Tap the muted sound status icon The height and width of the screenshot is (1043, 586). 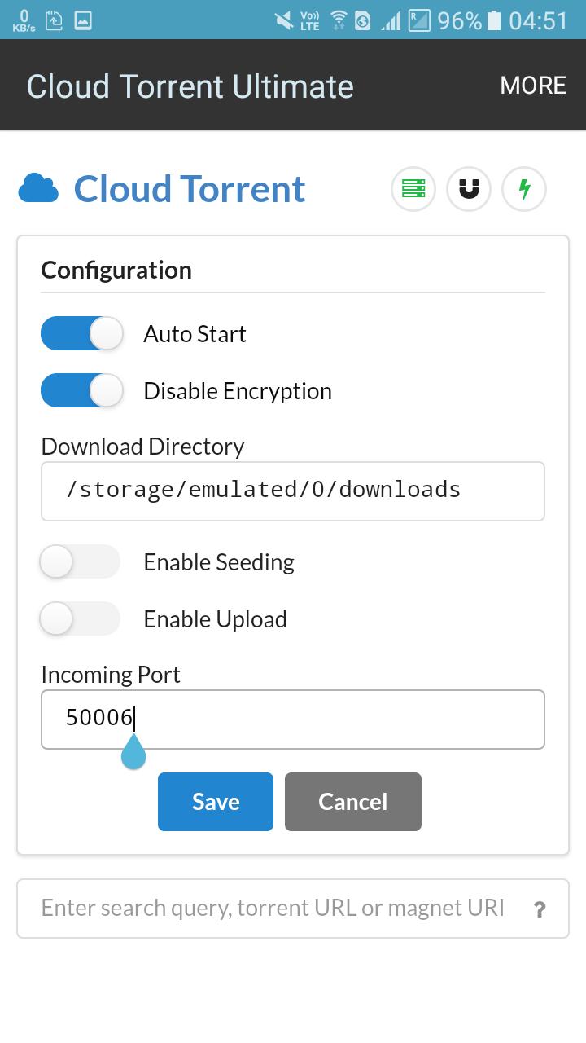coord(284,20)
